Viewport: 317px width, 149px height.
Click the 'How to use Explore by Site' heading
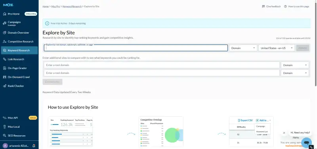[73, 107]
